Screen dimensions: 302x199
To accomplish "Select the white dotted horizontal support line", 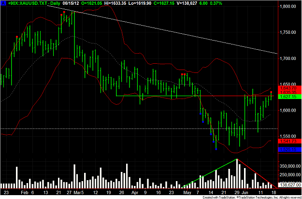I will [139, 128].
